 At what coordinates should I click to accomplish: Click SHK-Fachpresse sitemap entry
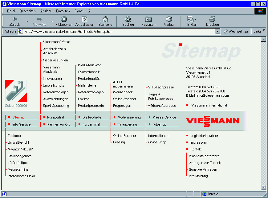[161, 87]
